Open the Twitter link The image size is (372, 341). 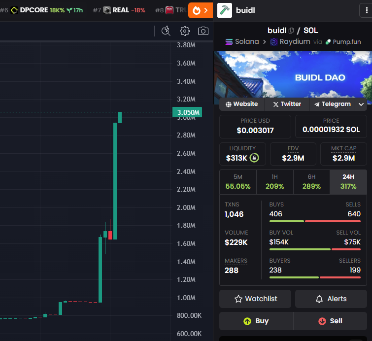click(x=287, y=104)
